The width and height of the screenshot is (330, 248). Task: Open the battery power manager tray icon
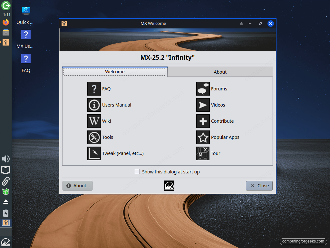point(6,213)
